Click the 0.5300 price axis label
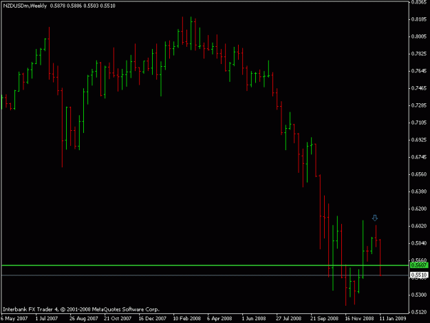 (x=419, y=295)
